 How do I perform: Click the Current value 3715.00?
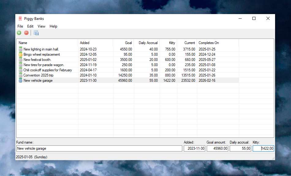point(189,49)
